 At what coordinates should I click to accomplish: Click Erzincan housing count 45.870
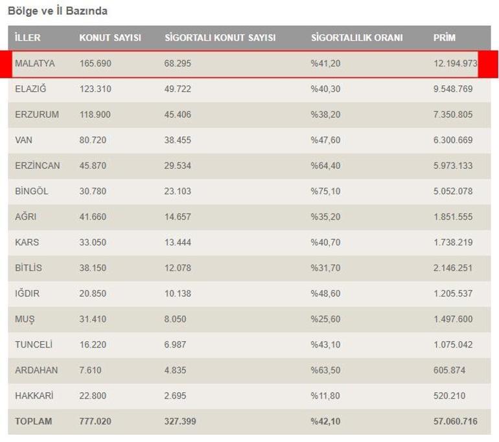pyautogui.click(x=93, y=166)
